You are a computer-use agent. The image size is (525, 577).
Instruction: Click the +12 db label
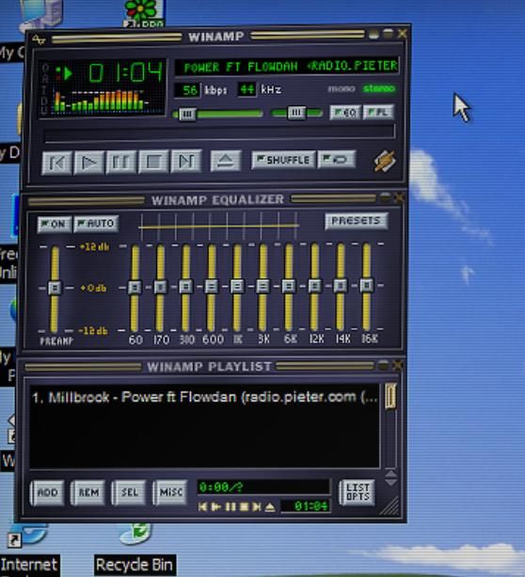[x=94, y=246]
